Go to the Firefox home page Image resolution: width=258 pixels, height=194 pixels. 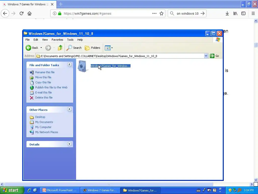coord(29,13)
